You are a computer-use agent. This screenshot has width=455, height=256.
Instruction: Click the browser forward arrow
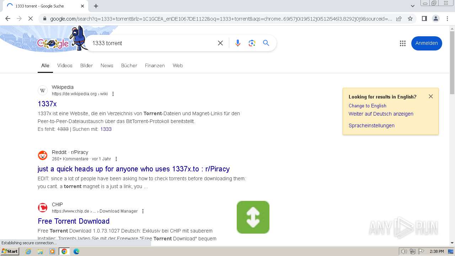19,18
